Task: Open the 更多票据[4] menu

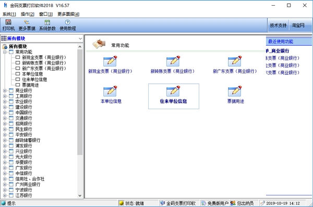Action: coord(68,14)
